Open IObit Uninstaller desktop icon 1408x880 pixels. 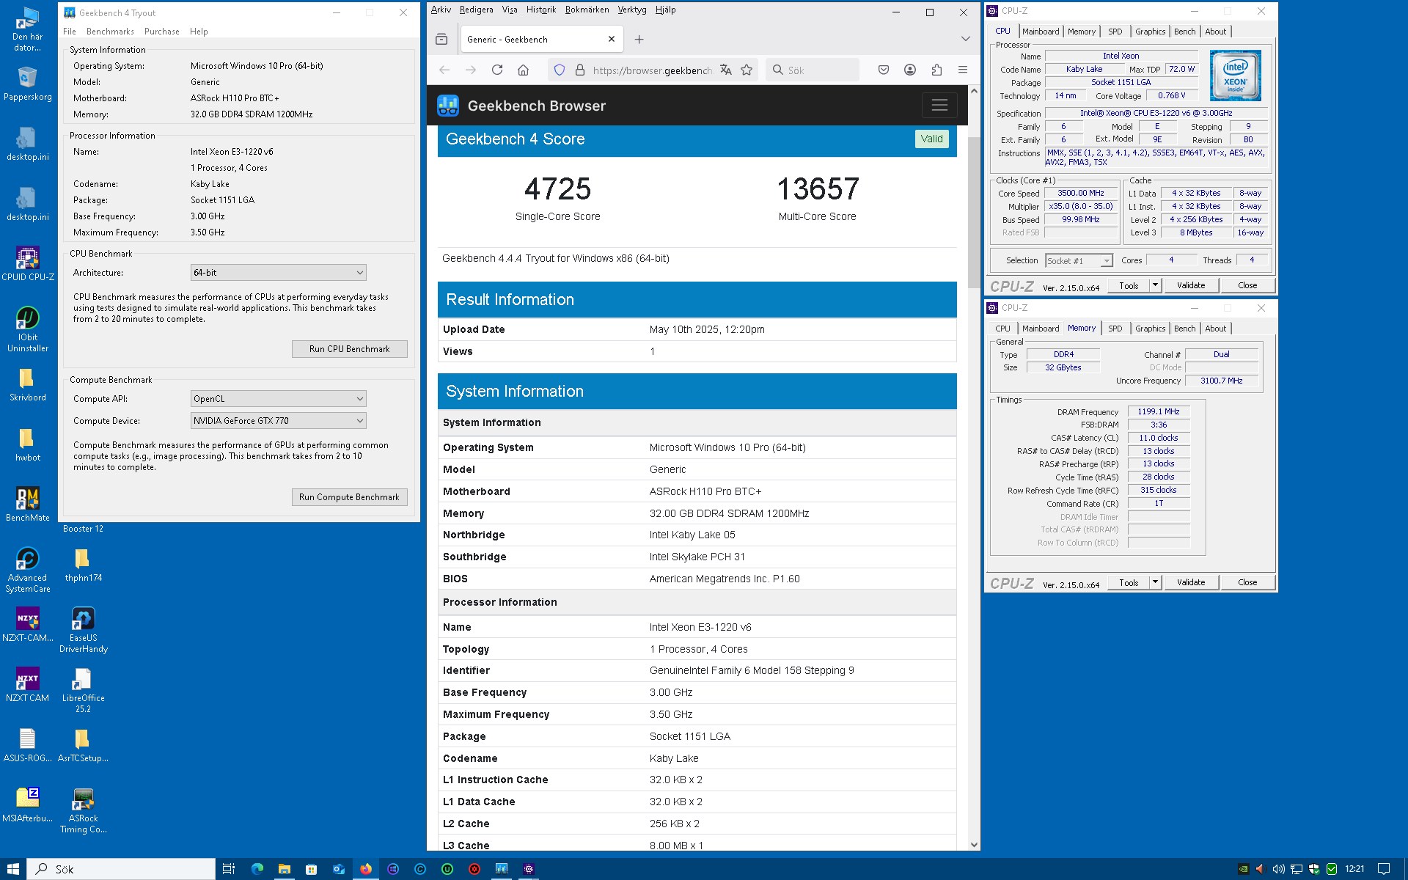tap(28, 329)
